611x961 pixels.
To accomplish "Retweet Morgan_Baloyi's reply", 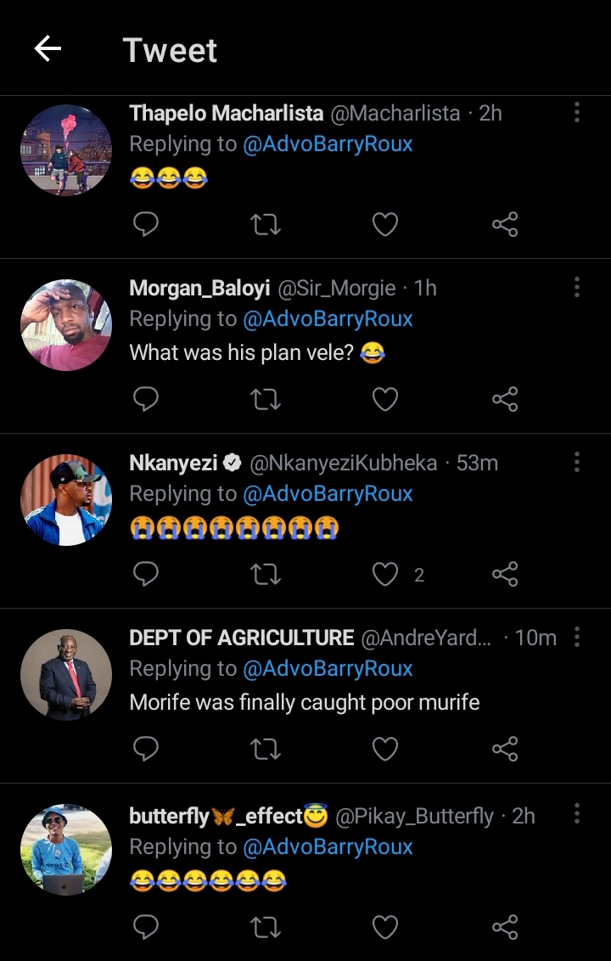I will coord(266,399).
